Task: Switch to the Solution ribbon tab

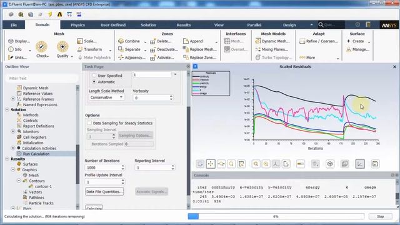Action: [x=149, y=25]
